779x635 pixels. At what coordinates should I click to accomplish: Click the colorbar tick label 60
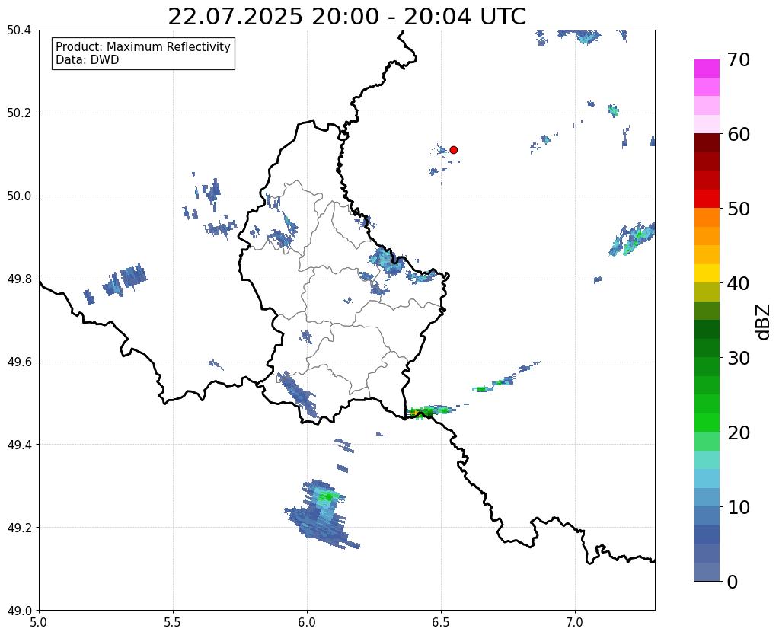[x=739, y=134]
